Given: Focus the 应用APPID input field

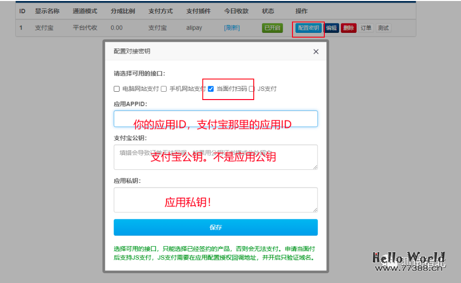Looking at the screenshot, I should coord(216,119).
